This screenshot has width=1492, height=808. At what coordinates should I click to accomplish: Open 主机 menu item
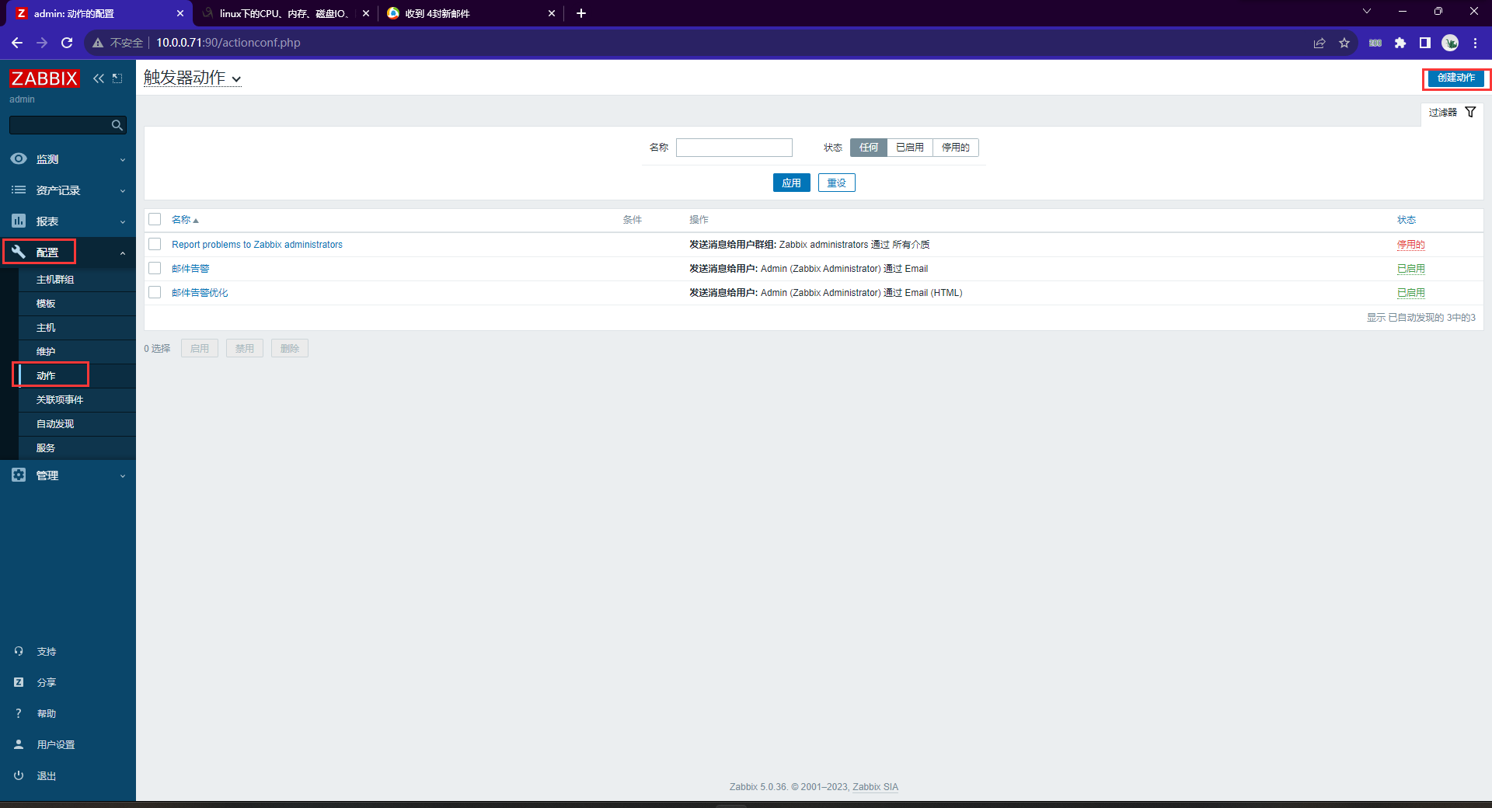pos(46,327)
